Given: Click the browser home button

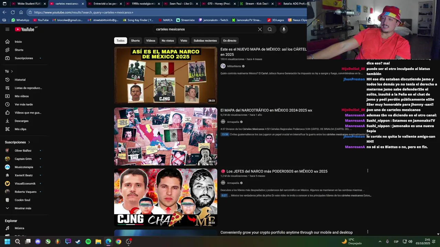Looking at the screenshot, I should (x=21, y=12).
